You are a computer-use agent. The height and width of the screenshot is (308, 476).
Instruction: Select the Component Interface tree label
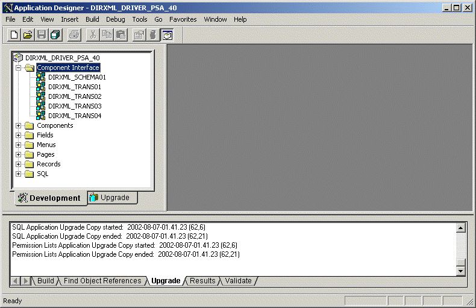tap(68, 68)
